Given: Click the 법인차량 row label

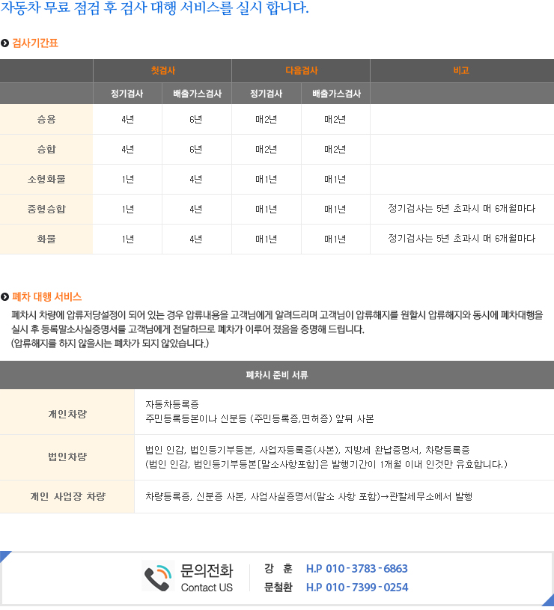Looking at the screenshot, I should [x=67, y=457].
